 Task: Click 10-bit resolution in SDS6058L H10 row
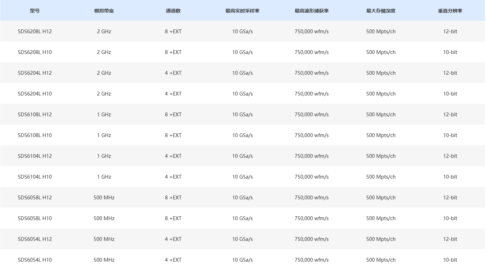pyautogui.click(x=450, y=218)
